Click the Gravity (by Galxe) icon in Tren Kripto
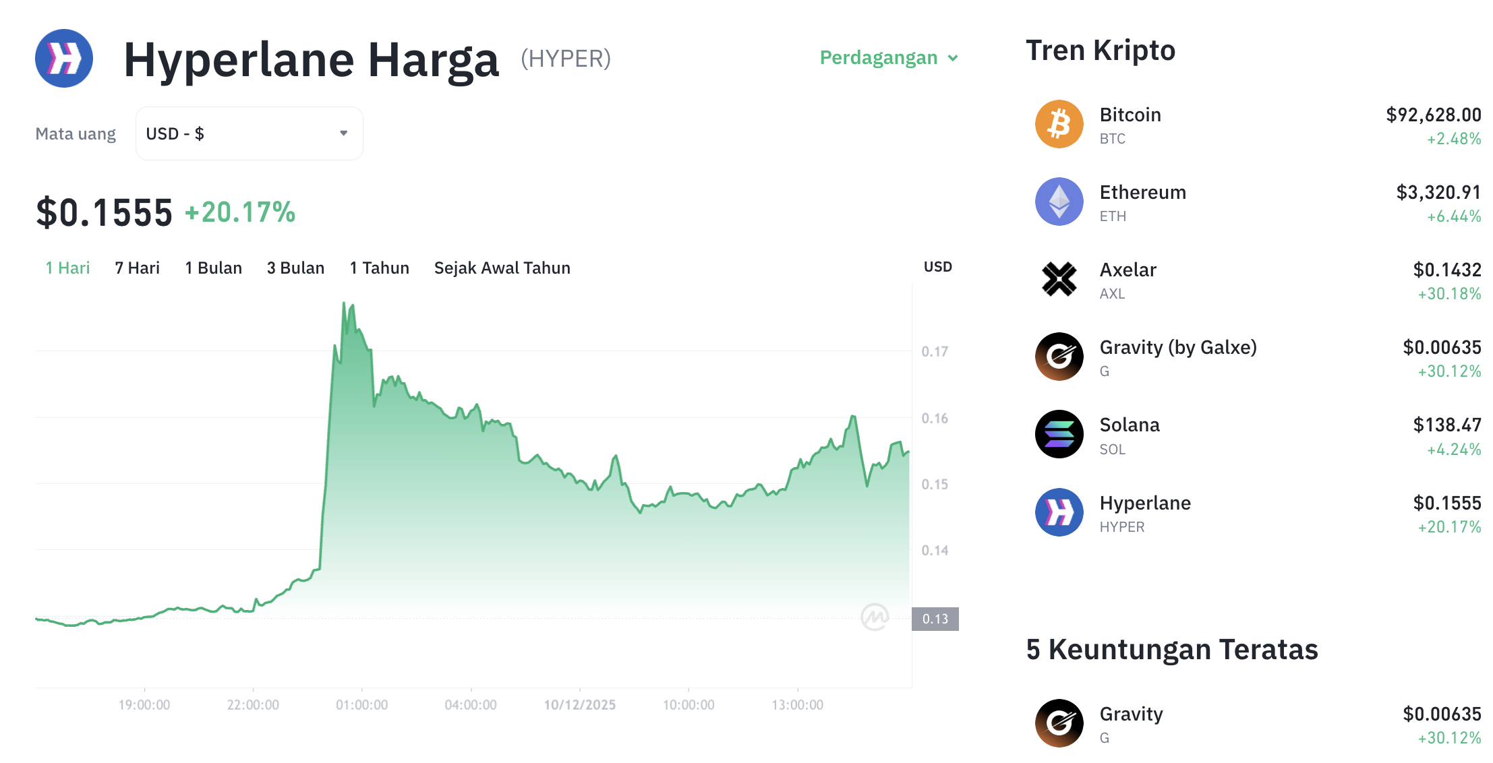Viewport: 1493px width, 763px height. (1059, 357)
